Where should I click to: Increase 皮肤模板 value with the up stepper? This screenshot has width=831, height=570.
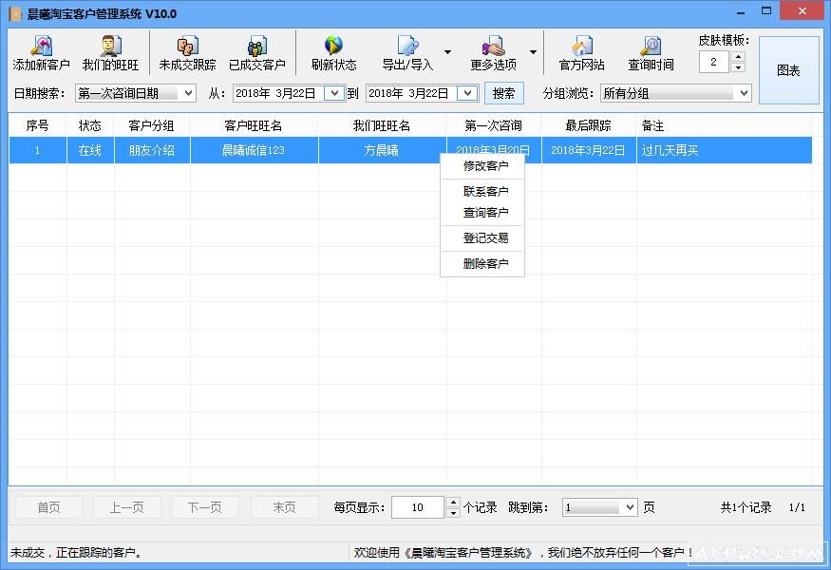739,55
